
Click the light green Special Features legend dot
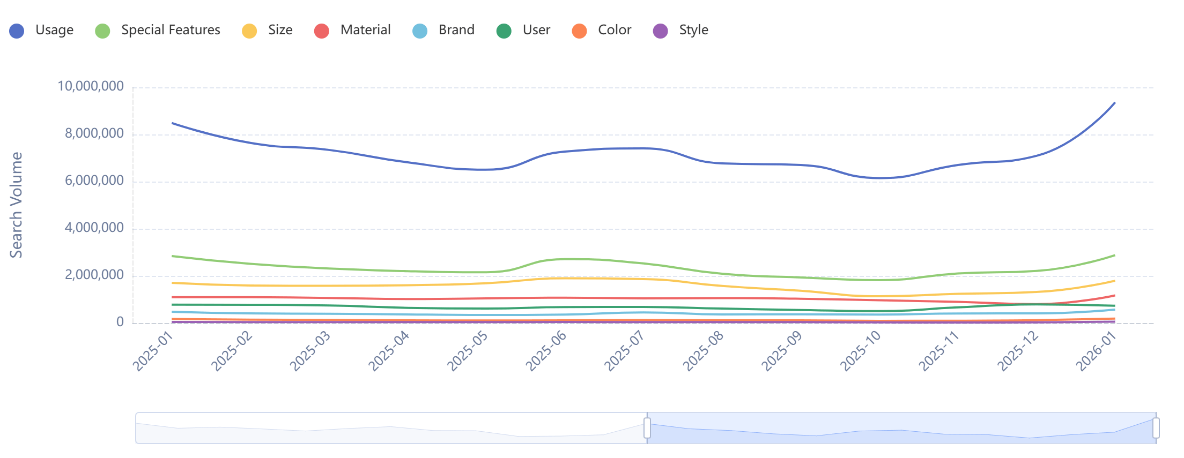pos(102,31)
